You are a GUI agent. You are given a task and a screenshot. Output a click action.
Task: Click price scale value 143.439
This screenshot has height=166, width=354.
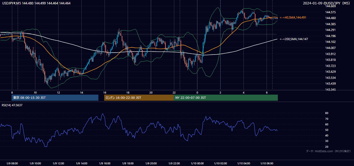[x=330, y=84]
